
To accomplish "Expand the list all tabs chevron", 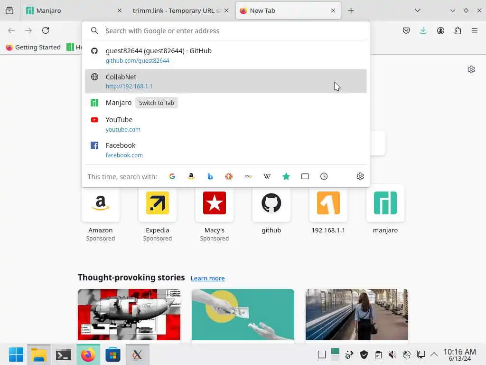I will 418,10.
